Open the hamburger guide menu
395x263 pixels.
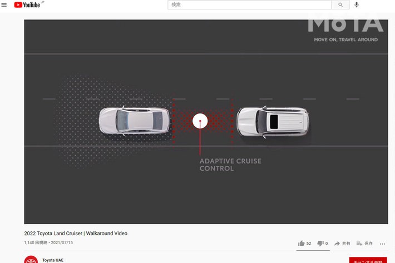click(4, 5)
